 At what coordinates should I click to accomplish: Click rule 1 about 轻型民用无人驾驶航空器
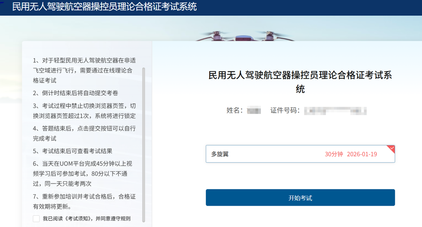[x=84, y=71]
